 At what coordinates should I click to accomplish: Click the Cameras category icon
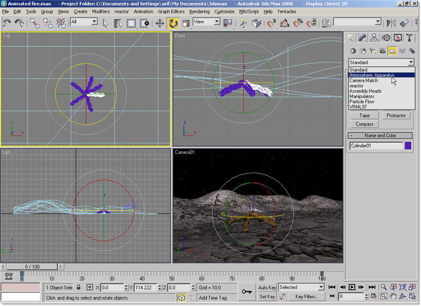[x=382, y=51]
